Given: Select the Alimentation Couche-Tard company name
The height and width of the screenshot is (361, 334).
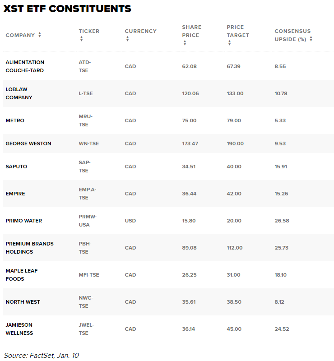Looking at the screenshot, I should click(x=25, y=66).
